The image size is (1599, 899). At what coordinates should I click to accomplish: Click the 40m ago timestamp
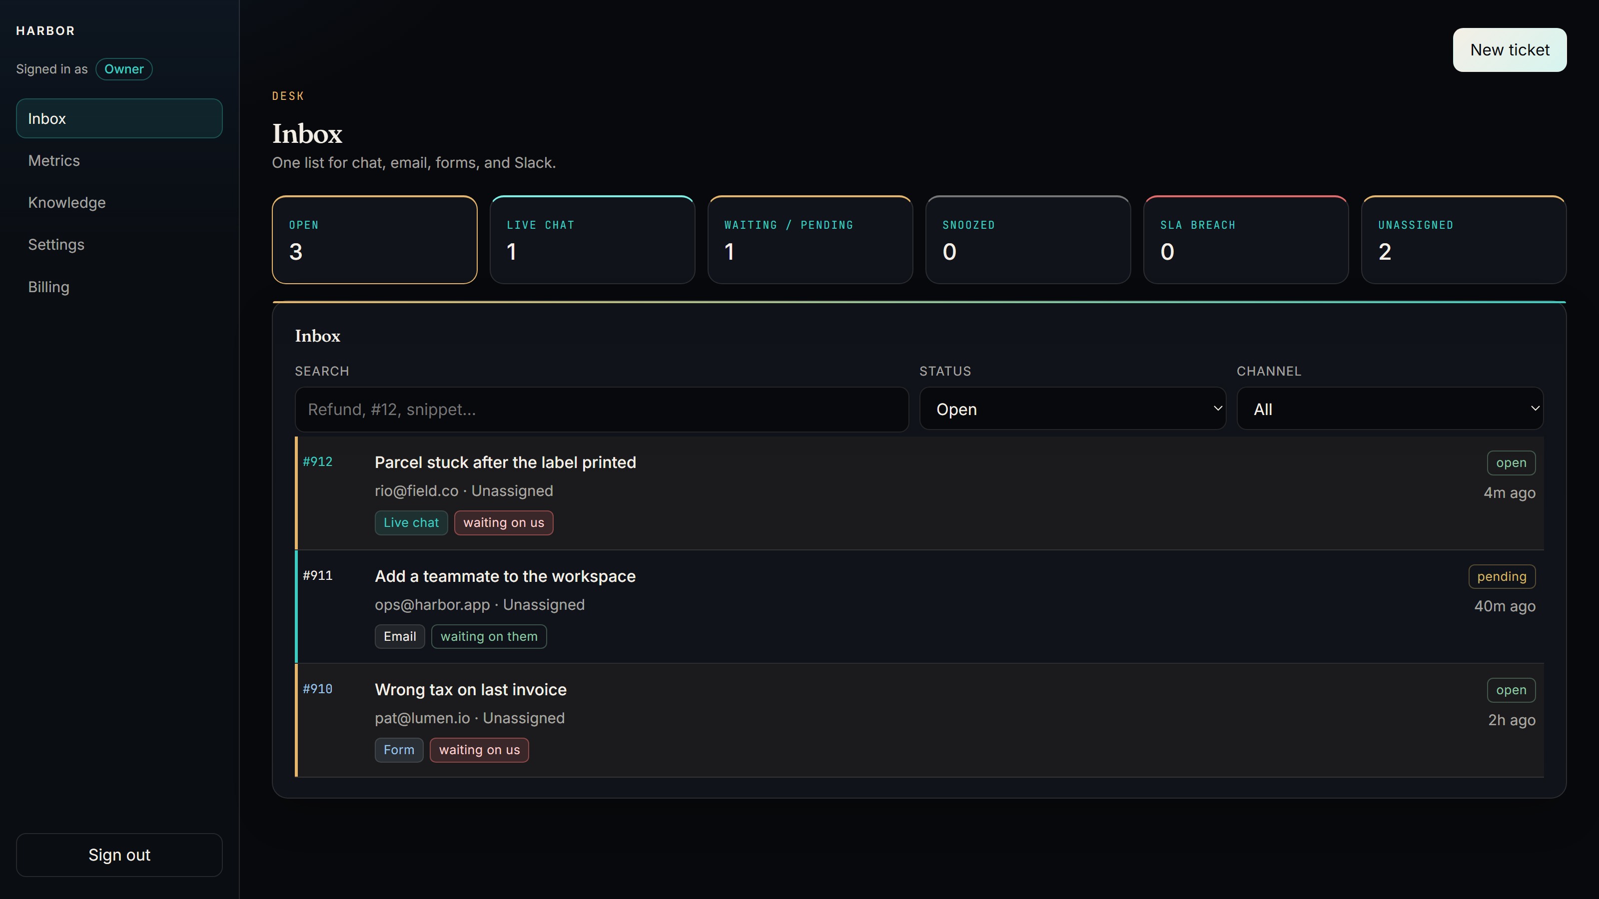1505,606
